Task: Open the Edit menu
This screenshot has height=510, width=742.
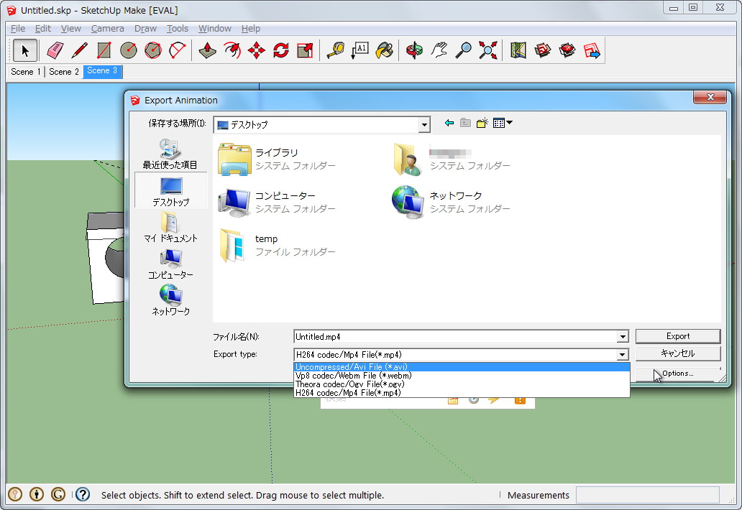Action: click(x=43, y=28)
